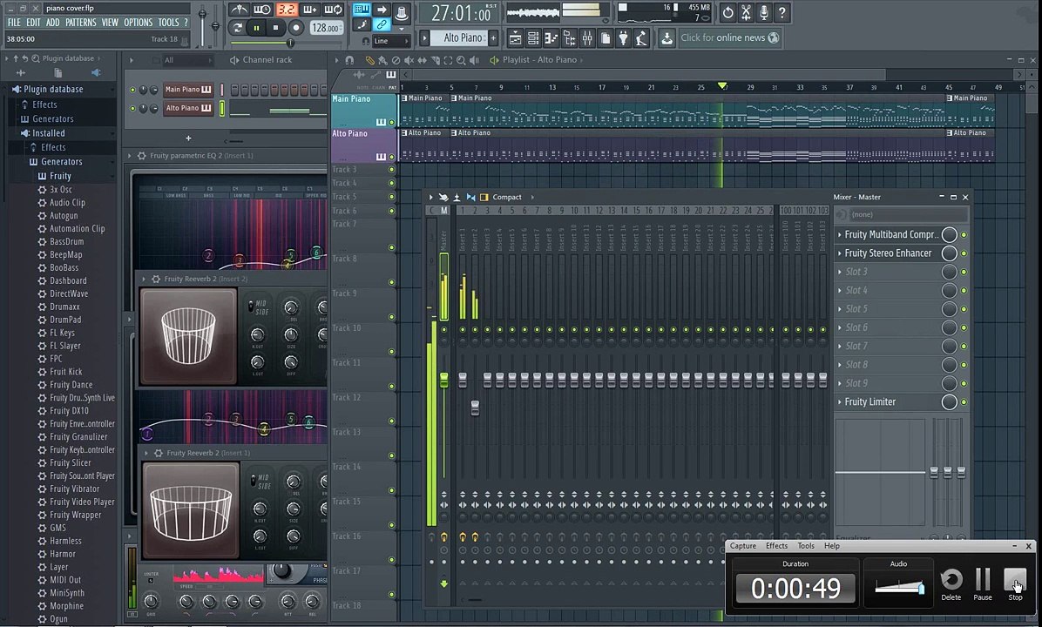The image size is (1042, 627).
Task: Click the undo history icon
Action: click(727, 12)
